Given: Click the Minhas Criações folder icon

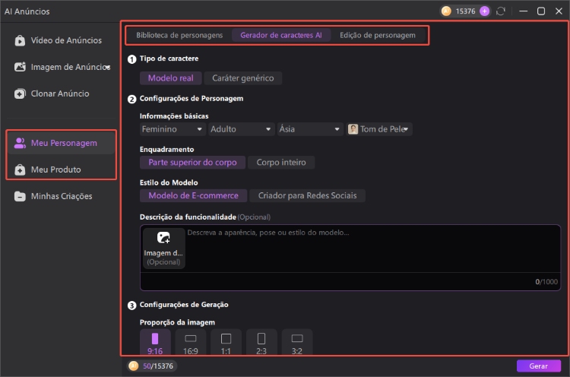Looking at the screenshot, I should pyautogui.click(x=20, y=196).
